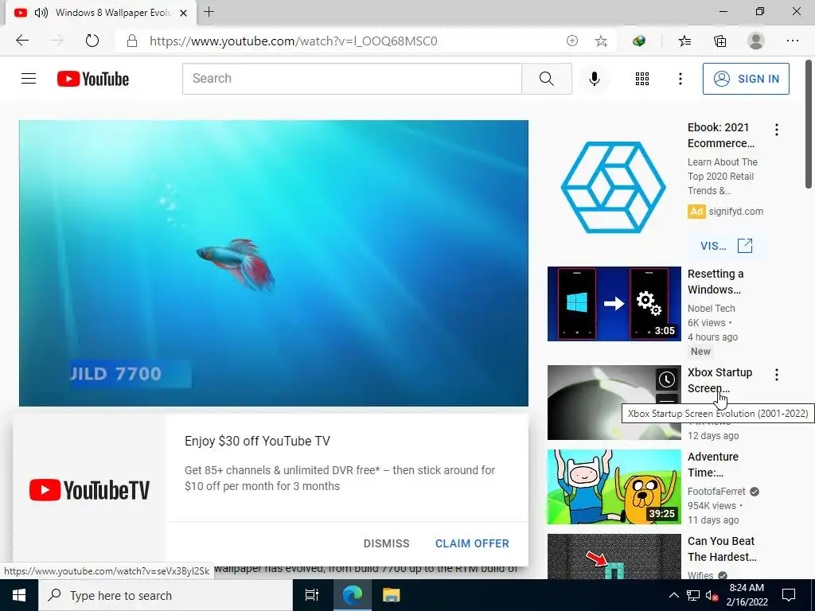The height and width of the screenshot is (611, 815).
Task: Click the YouTubeTV logo in promo
Action: coord(89,490)
